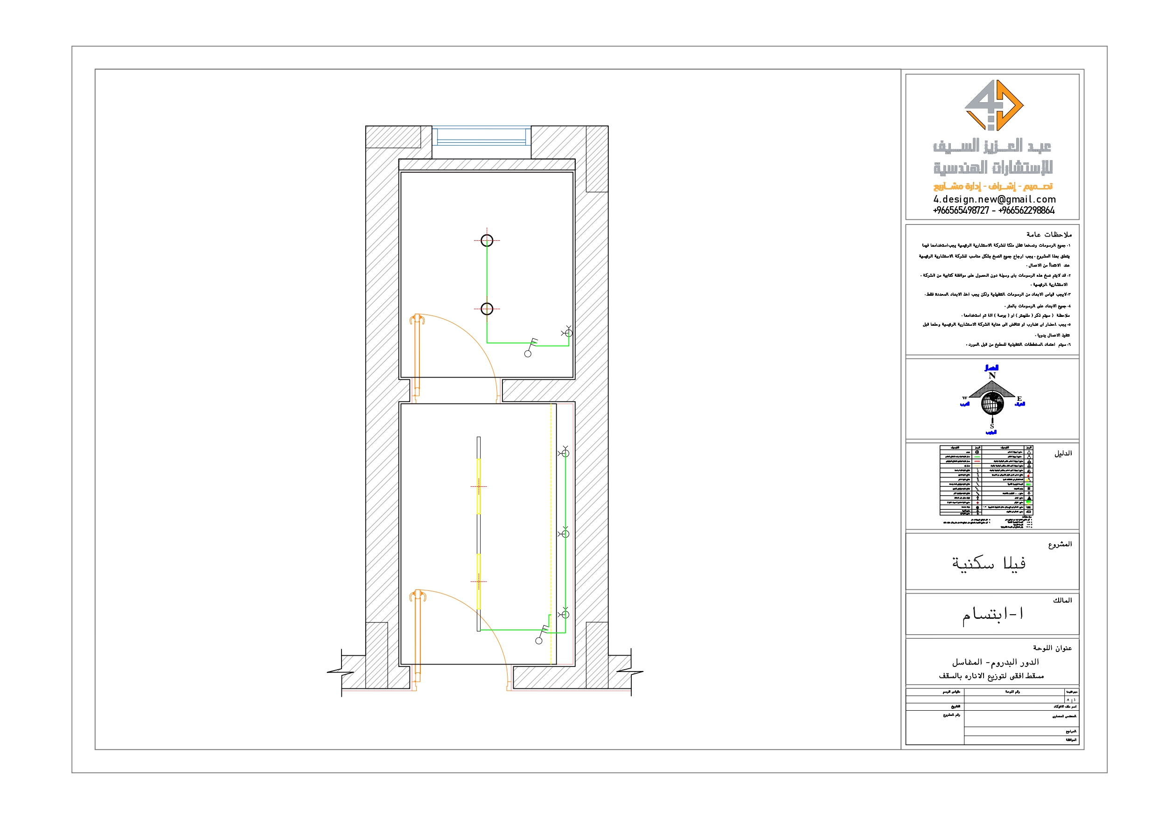This screenshot has height=819, width=1158.
Task: Click the phone number +966565498727
Action: pos(961,210)
